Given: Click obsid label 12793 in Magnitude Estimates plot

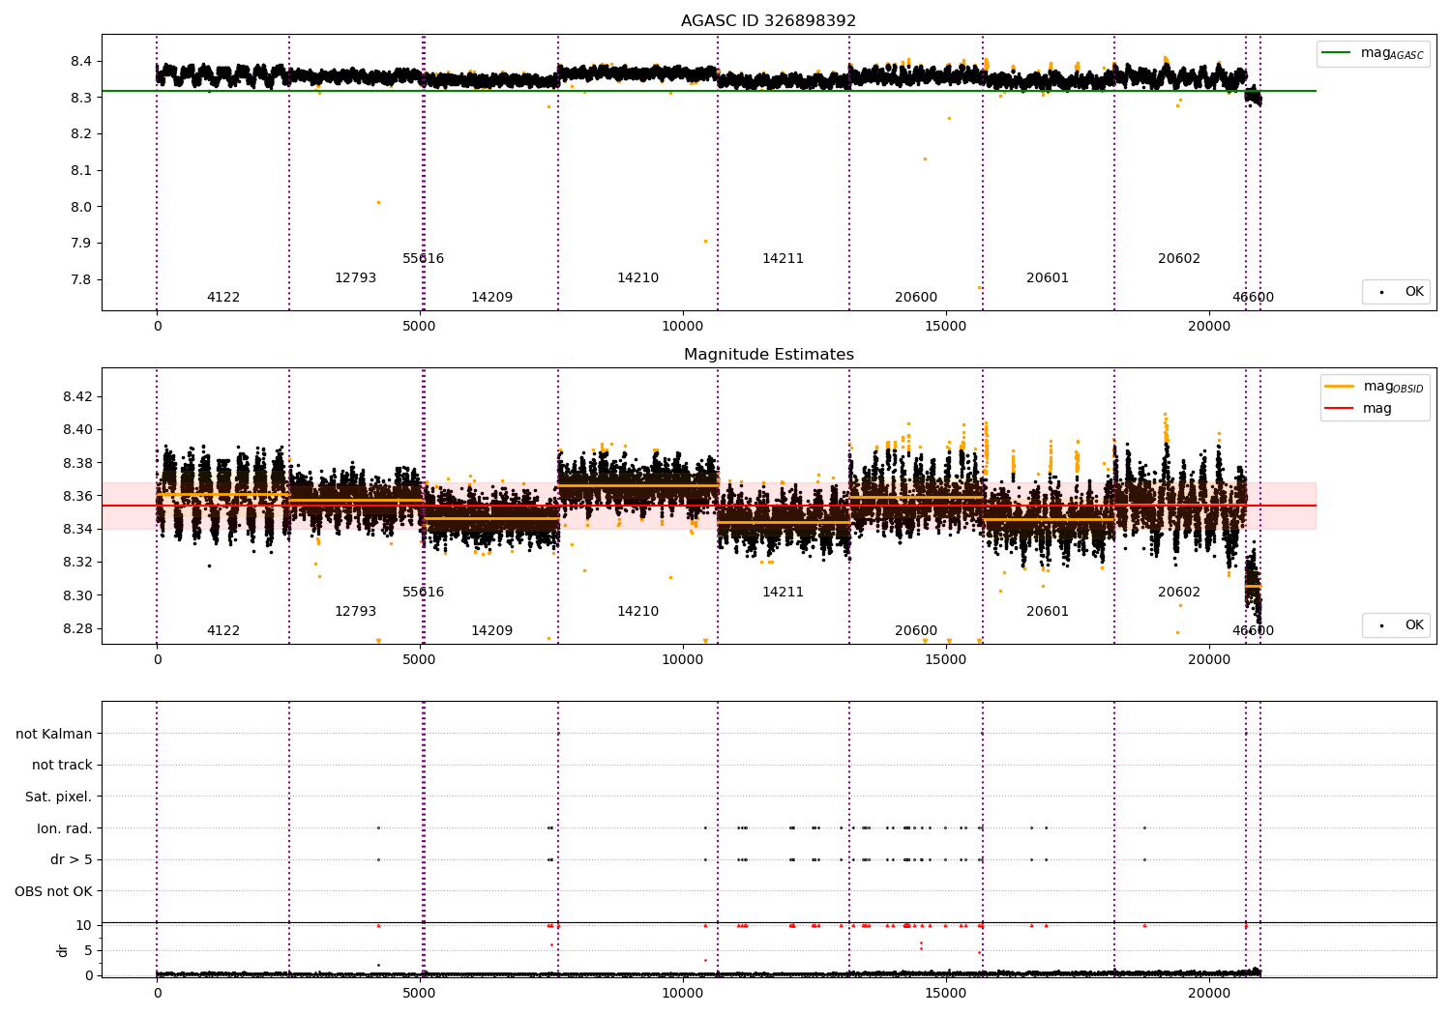Looking at the screenshot, I should tap(355, 611).
